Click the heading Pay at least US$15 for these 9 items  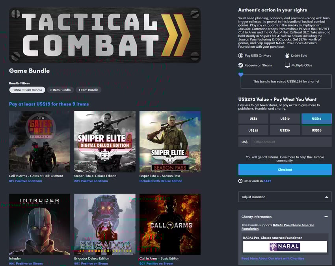pos(49,104)
